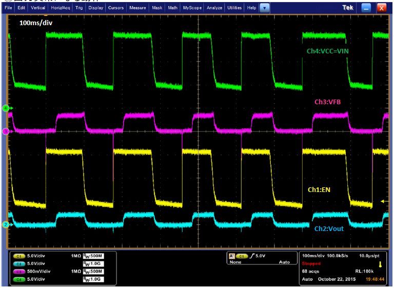This screenshot has width=394, height=288.
Task: Click the 100ms/div timebase readout at bottom
Action: tap(313, 256)
